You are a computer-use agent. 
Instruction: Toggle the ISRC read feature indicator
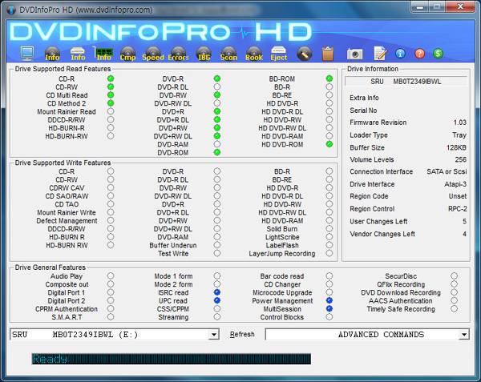[217, 292]
